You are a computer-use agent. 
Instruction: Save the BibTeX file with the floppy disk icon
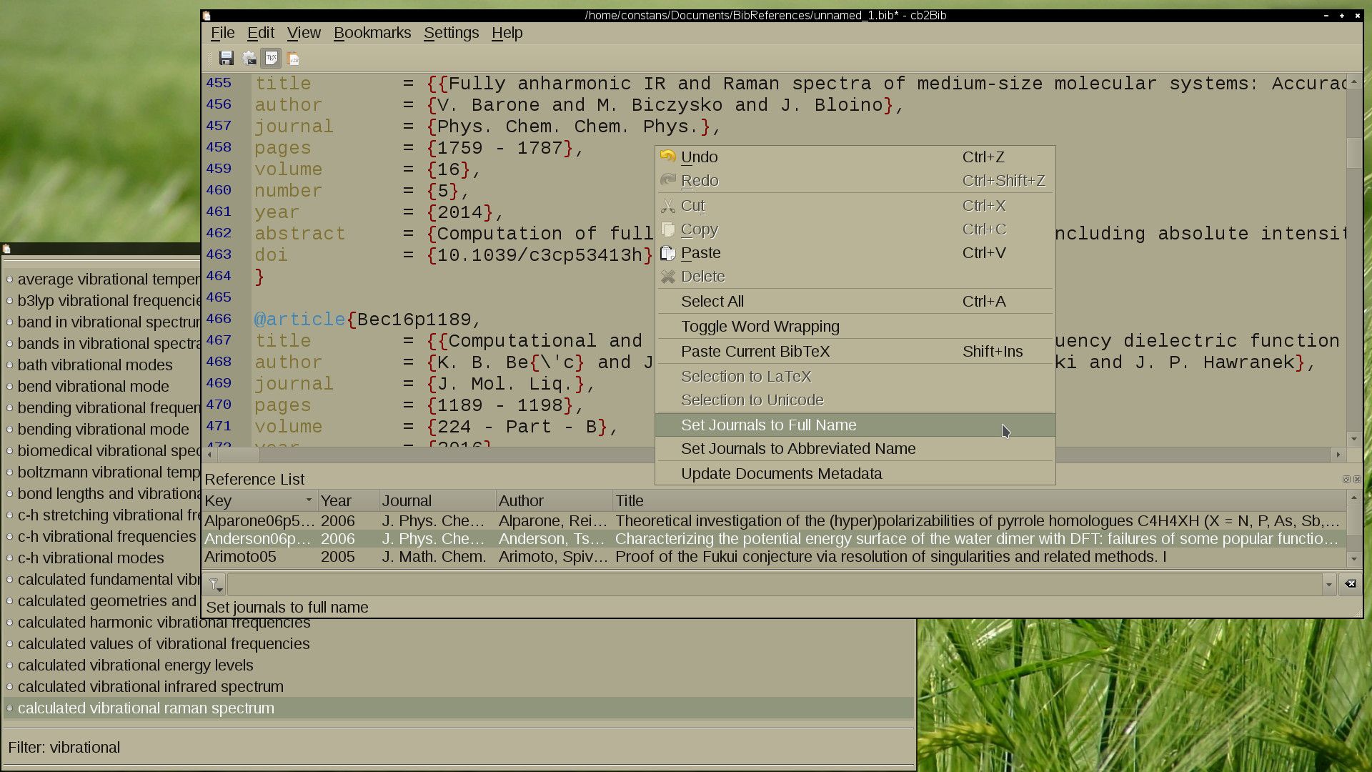coord(227,58)
